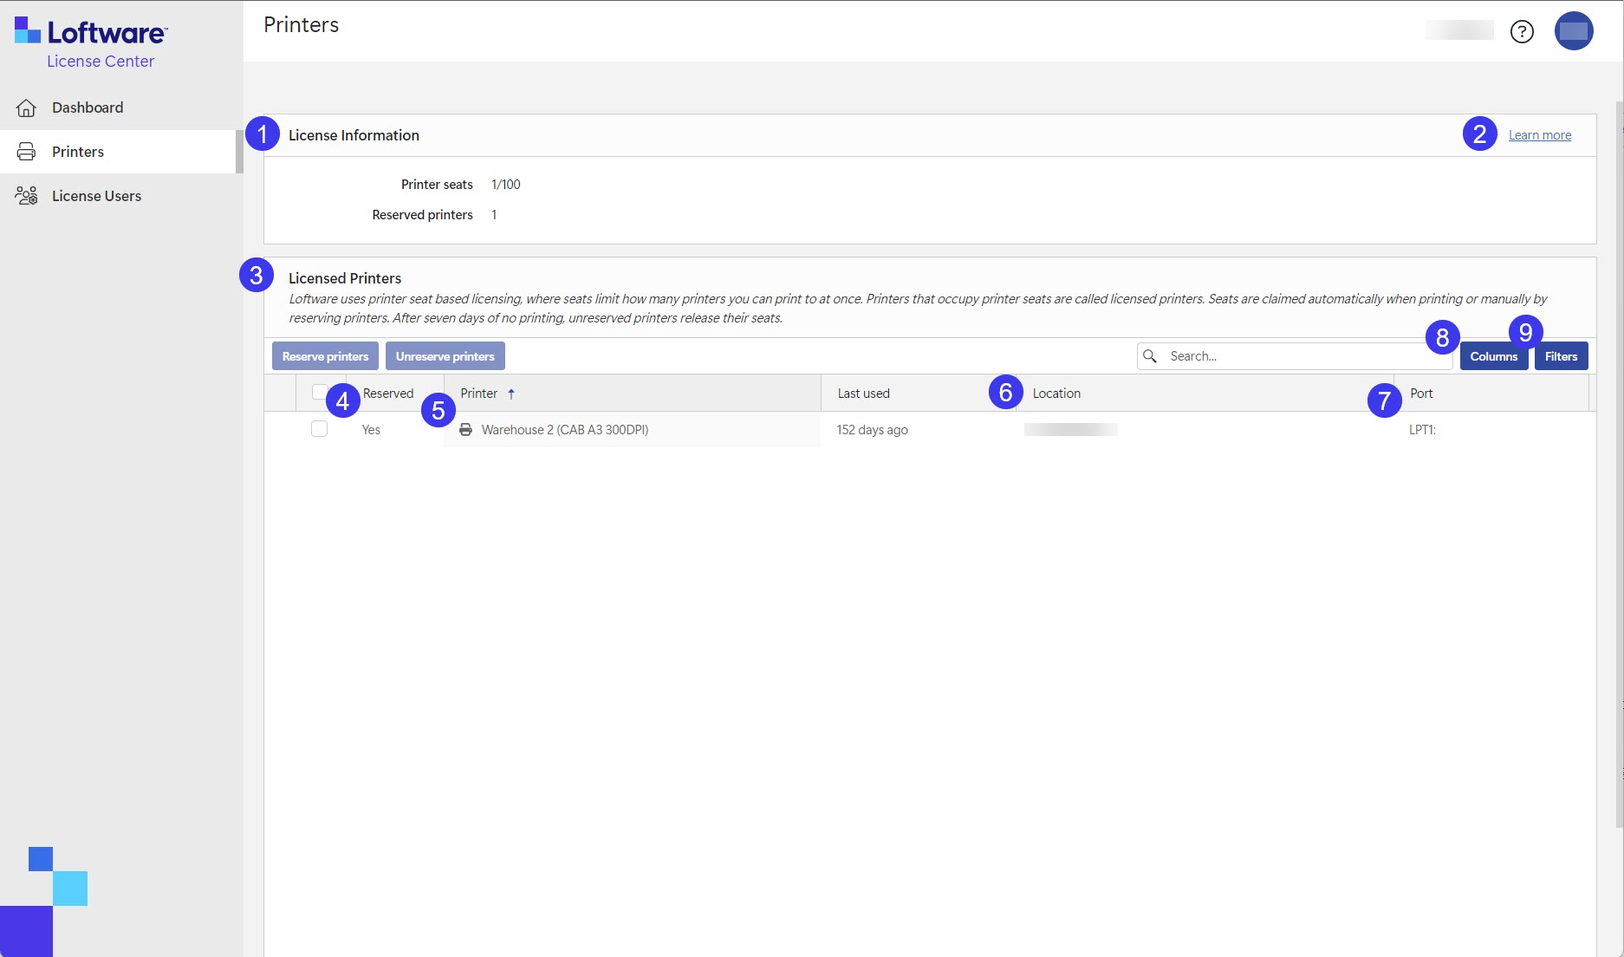Toggle the select-all checkbox in table header
Image resolution: width=1624 pixels, height=957 pixels.
pyautogui.click(x=319, y=391)
